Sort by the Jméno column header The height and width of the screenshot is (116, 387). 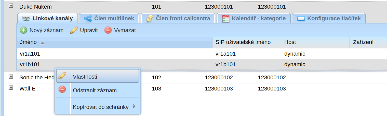114,42
